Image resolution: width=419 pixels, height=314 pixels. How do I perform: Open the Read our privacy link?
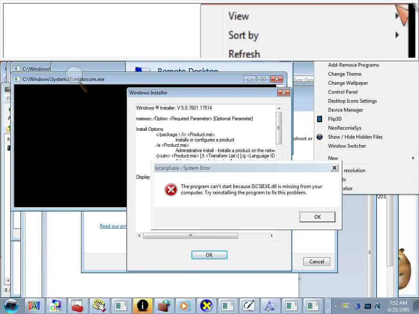pyautogui.click(x=113, y=226)
